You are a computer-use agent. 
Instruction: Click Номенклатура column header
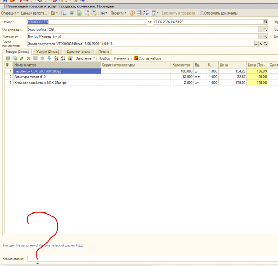[57, 65]
